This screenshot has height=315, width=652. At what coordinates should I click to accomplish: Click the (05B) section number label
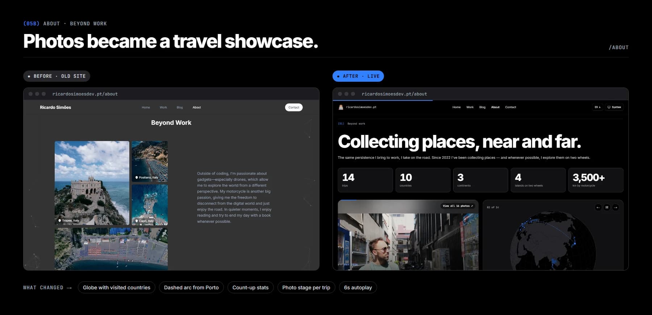pyautogui.click(x=31, y=24)
